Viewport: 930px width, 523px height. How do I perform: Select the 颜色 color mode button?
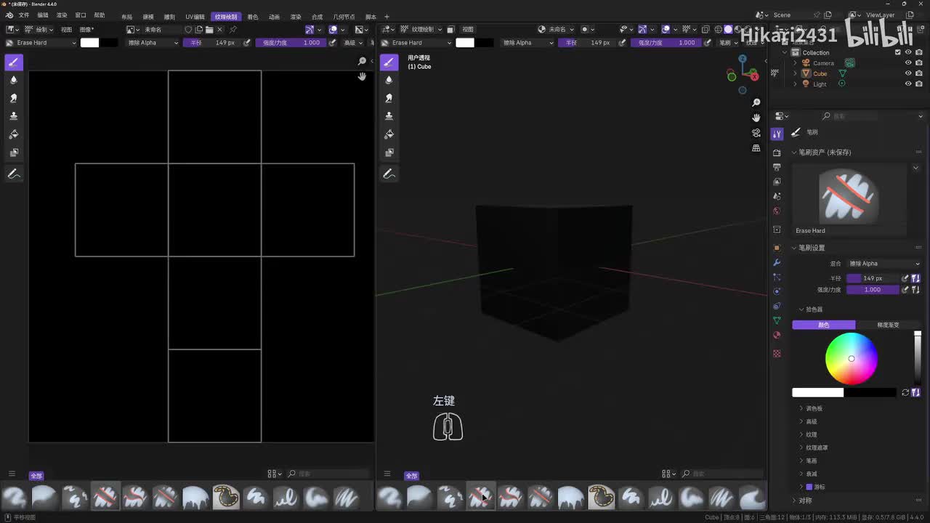[x=824, y=325]
